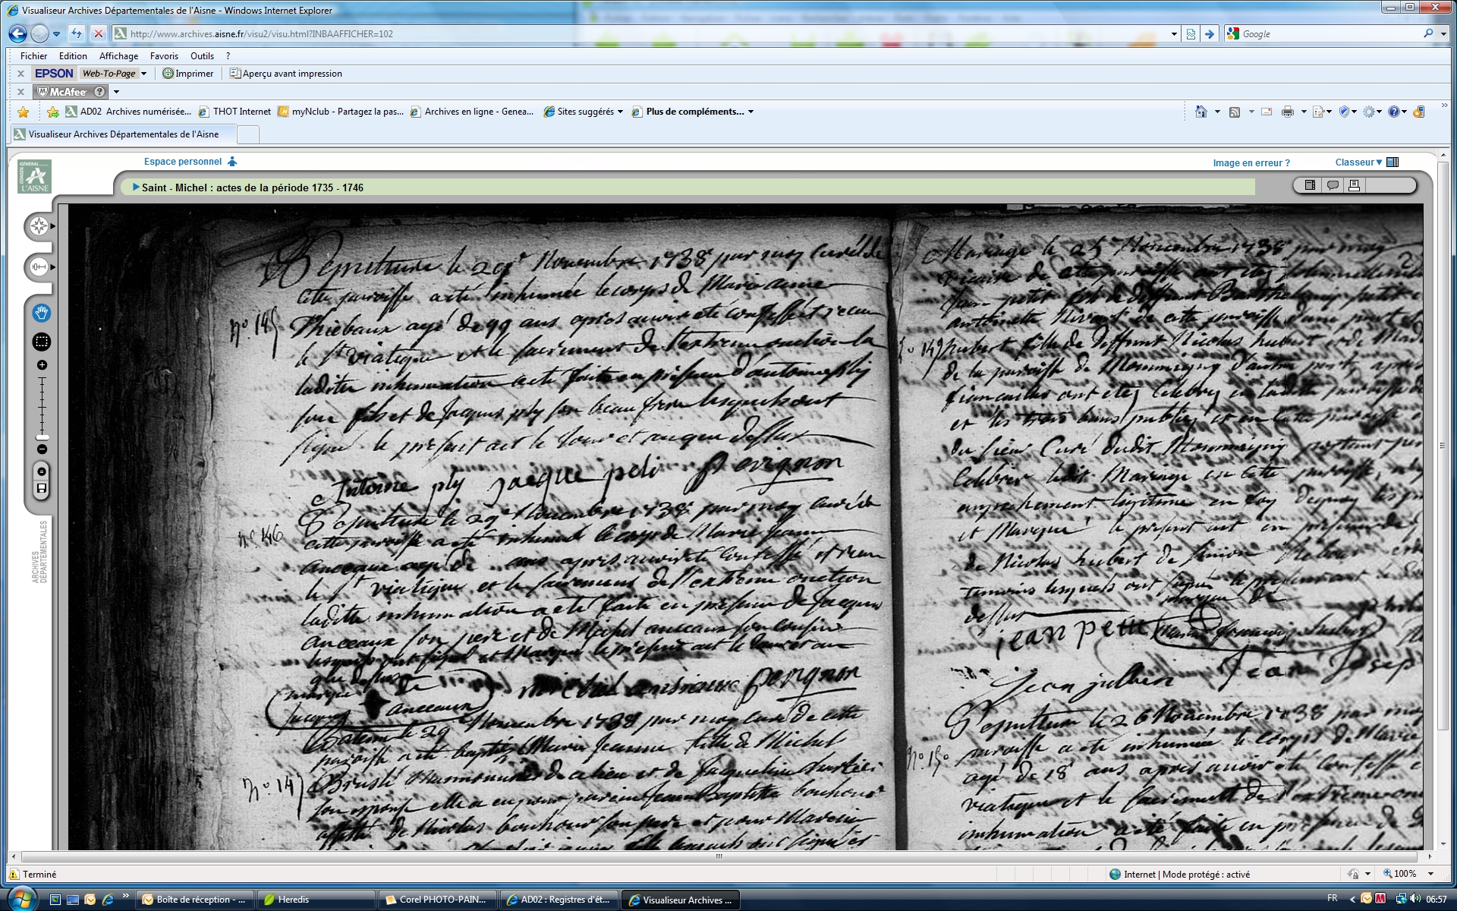This screenshot has height=911, width=1457.
Task: Click the viewer print icon
Action: coord(1354,185)
